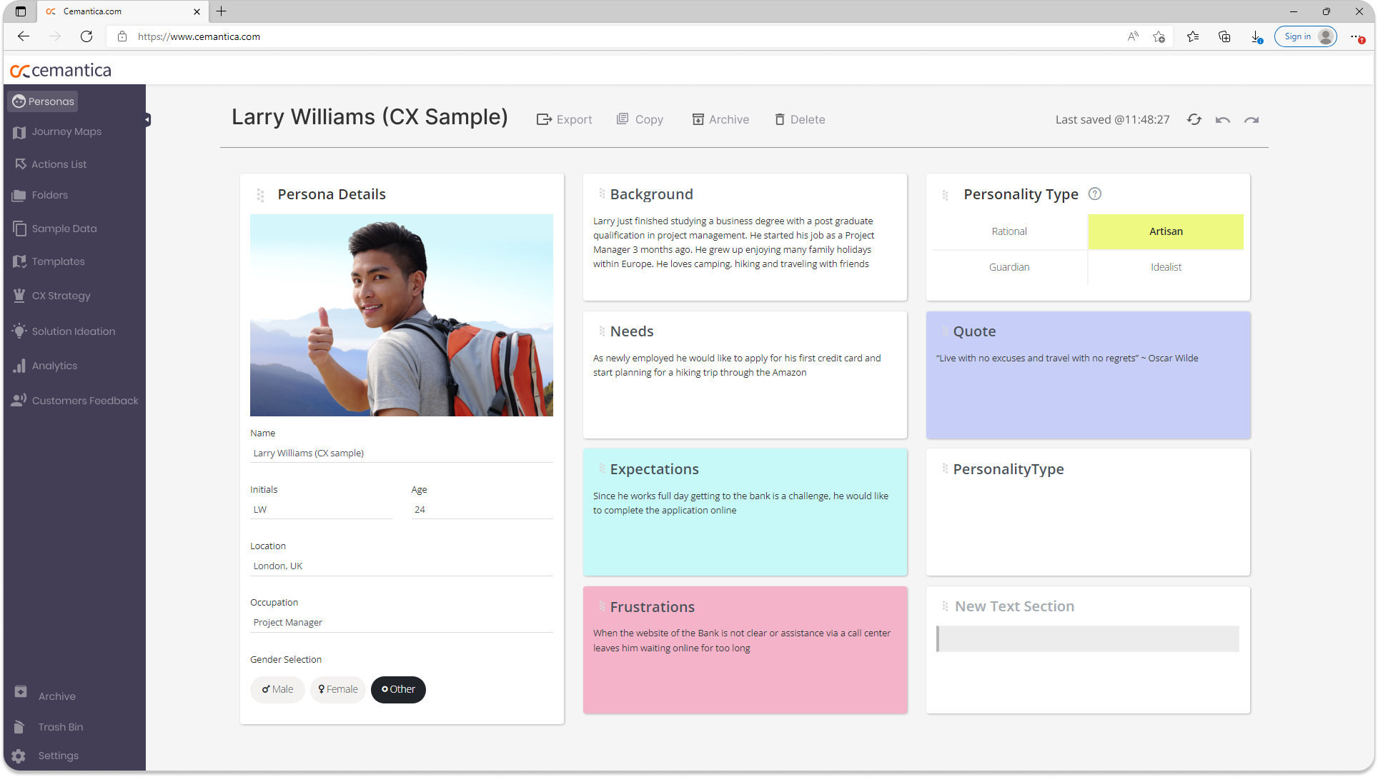1378x777 pixels.
Task: Click the undo arrow icon
Action: (1223, 120)
